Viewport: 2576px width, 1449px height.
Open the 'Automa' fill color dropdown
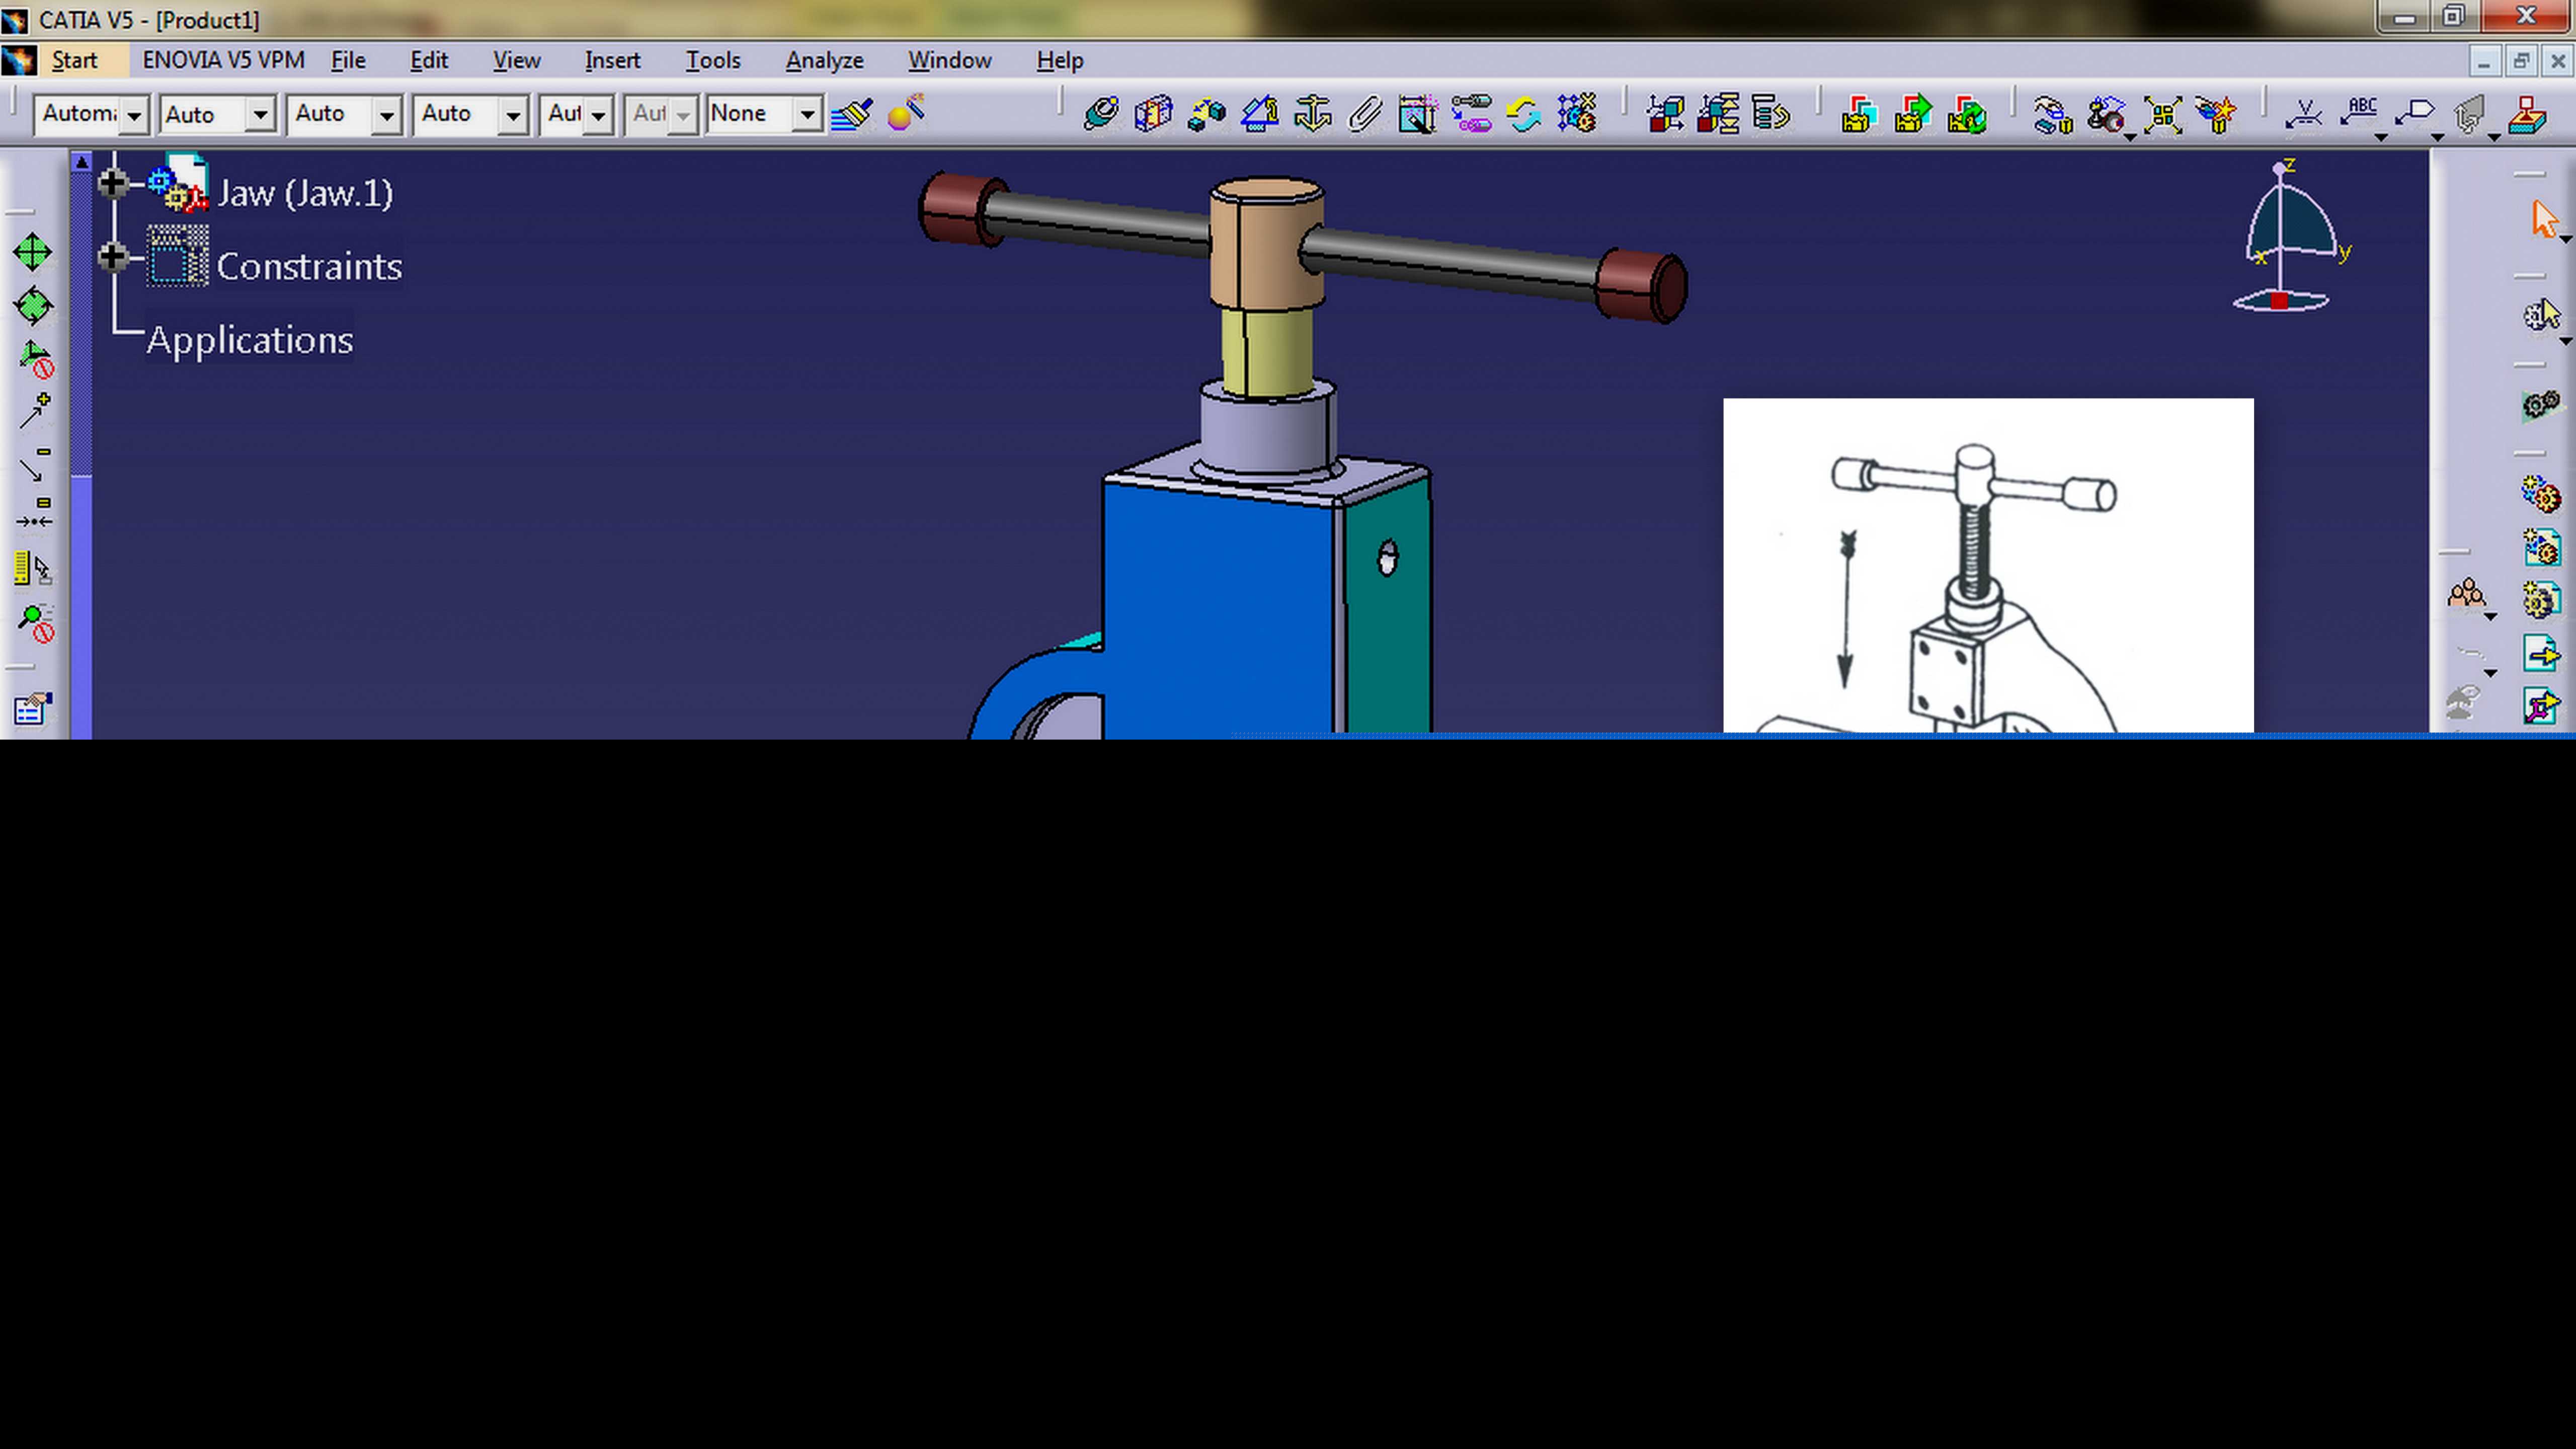pos(133,115)
